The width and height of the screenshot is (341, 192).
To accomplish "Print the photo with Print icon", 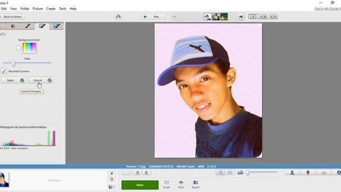I will (181, 185).
